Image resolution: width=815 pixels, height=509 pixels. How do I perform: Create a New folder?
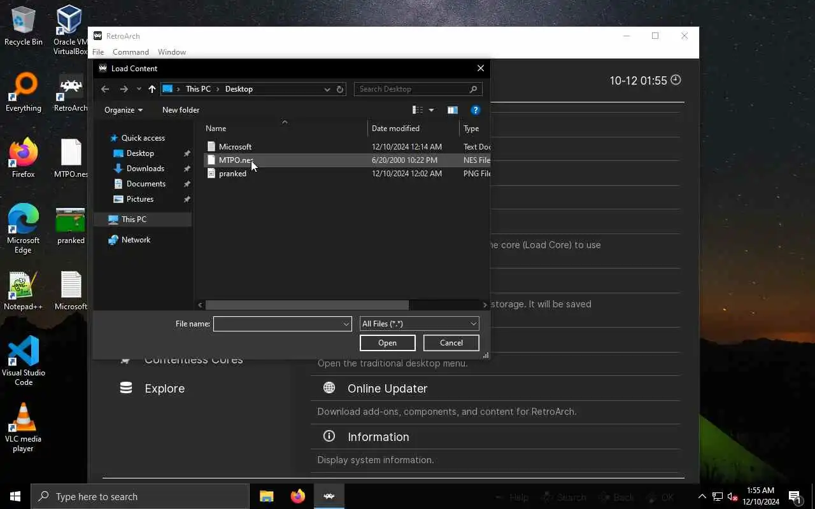(x=181, y=110)
